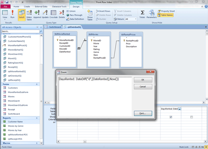208x149 pixels.
Task: Run the query with the Run icon
Action: [x=12, y=14]
